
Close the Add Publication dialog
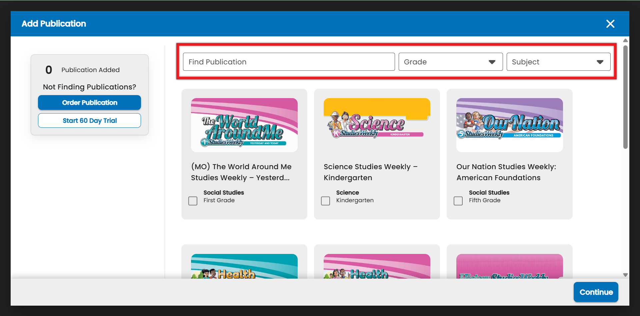pos(610,24)
